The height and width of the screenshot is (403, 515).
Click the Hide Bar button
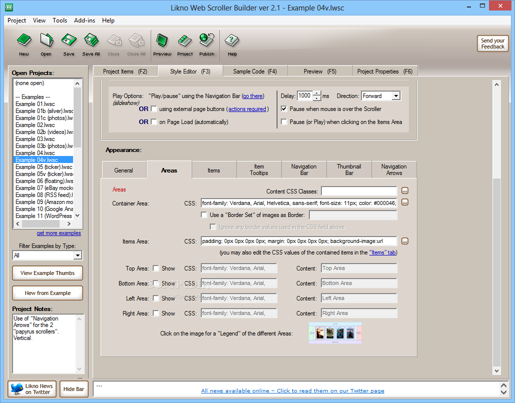tap(74, 389)
